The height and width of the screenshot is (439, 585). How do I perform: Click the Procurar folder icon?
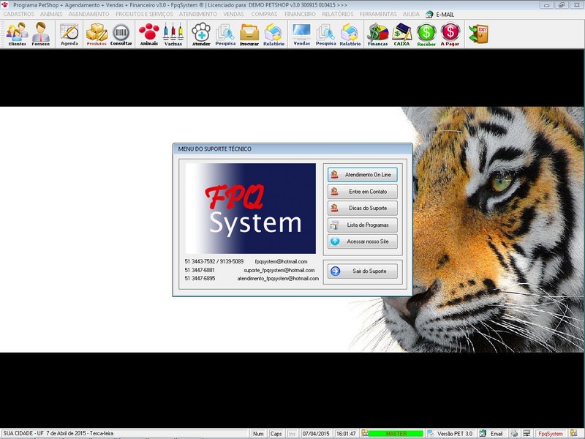click(249, 34)
